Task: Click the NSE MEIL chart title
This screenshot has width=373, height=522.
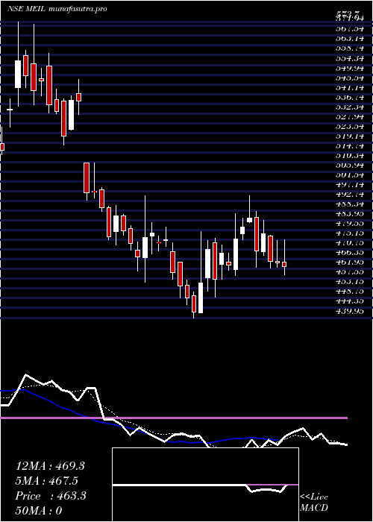Action: click(x=57, y=9)
